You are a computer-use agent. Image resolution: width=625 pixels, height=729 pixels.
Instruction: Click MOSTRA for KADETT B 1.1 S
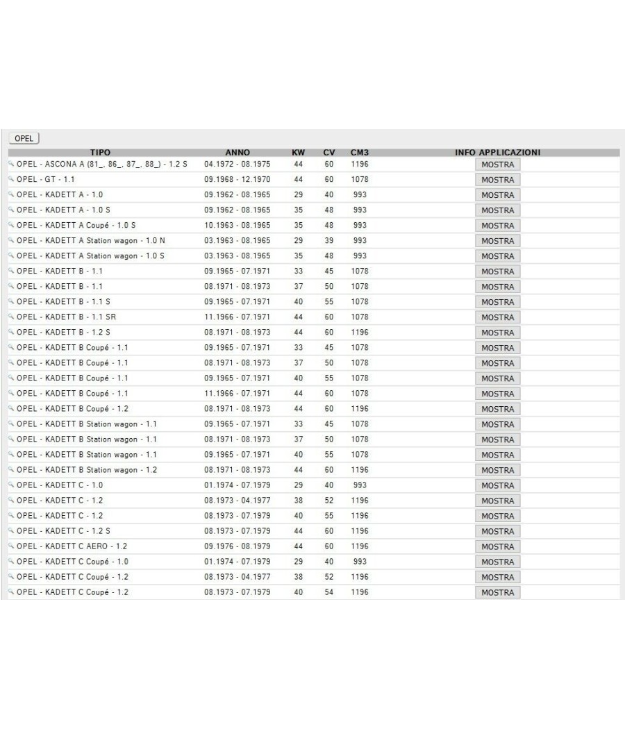pyautogui.click(x=498, y=302)
